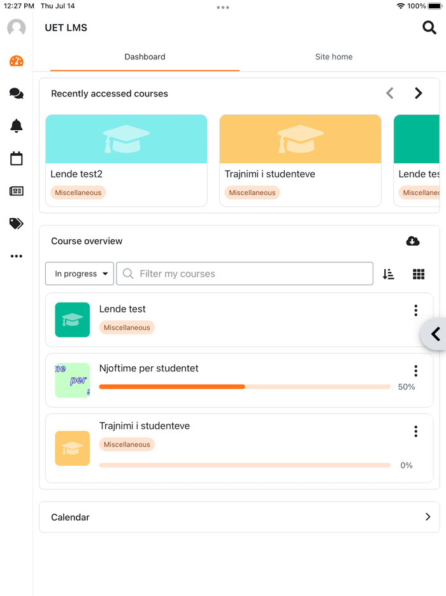Tap the 12:27 PM clock
446x596 pixels.
(x=19, y=6)
